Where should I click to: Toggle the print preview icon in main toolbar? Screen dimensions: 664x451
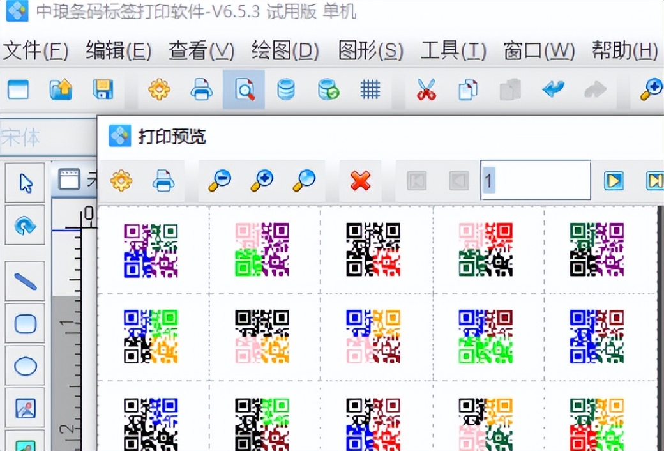tap(244, 90)
